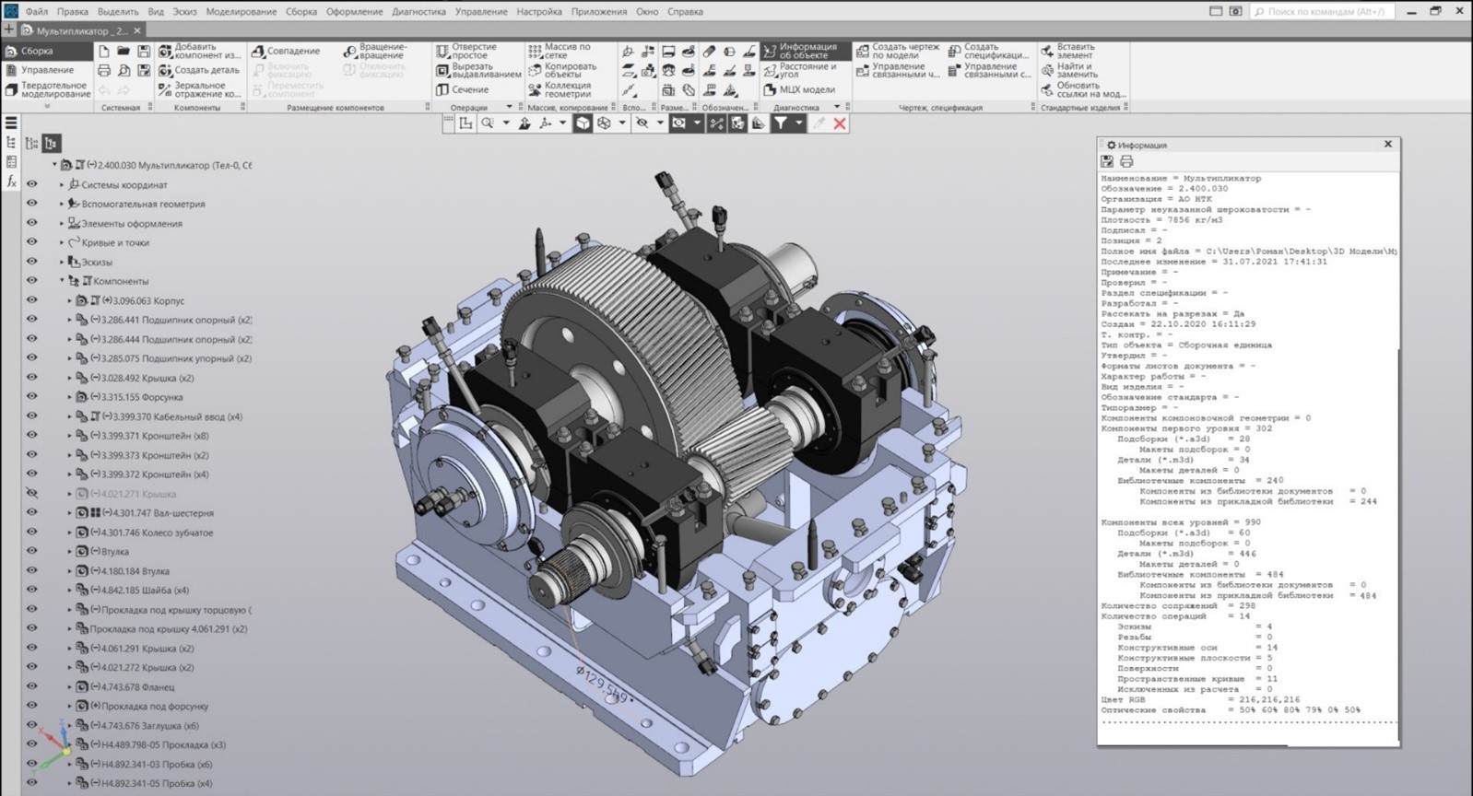Toggle visibility of Эскизы node

tap(32, 262)
